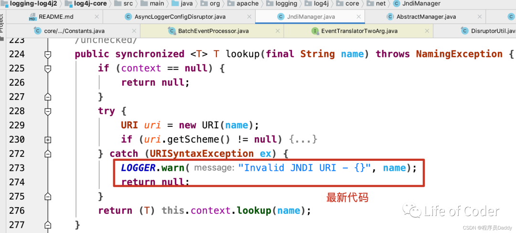Click the class icon on JndiManager.java tab

pos(280,17)
